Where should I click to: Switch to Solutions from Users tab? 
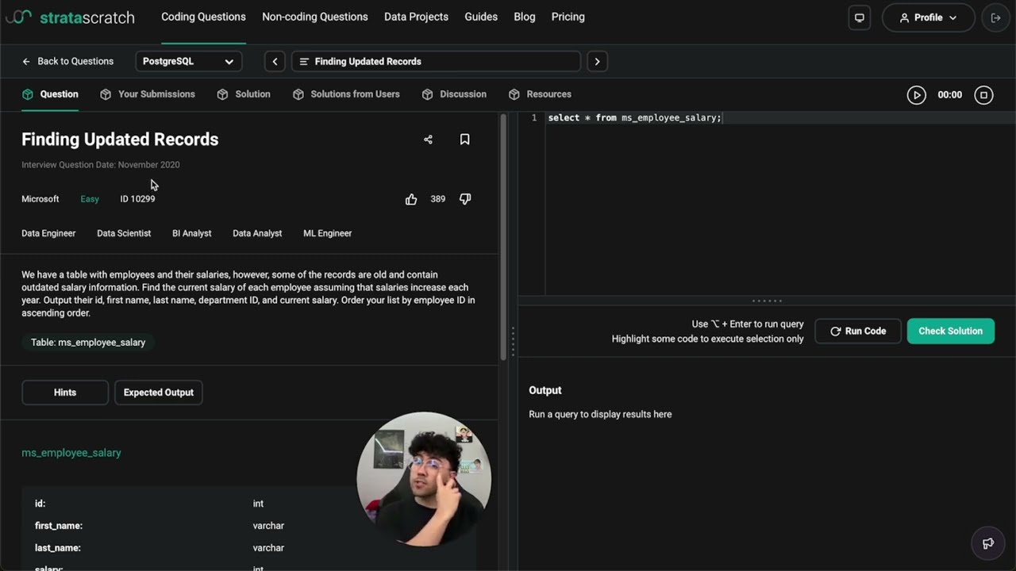[x=346, y=94]
